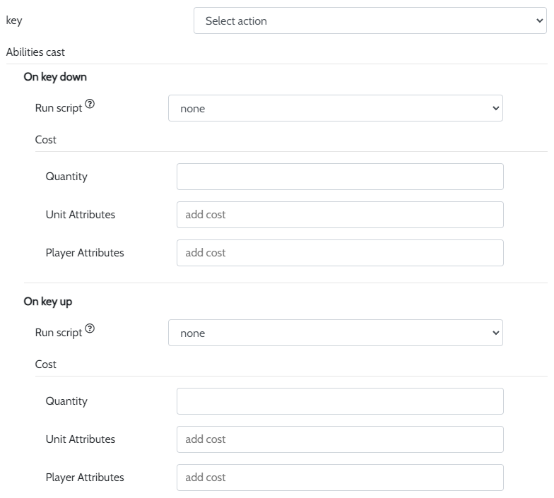Click the help icon beside Run script under On key up
The width and height of the screenshot is (554, 498).
[x=89, y=329]
